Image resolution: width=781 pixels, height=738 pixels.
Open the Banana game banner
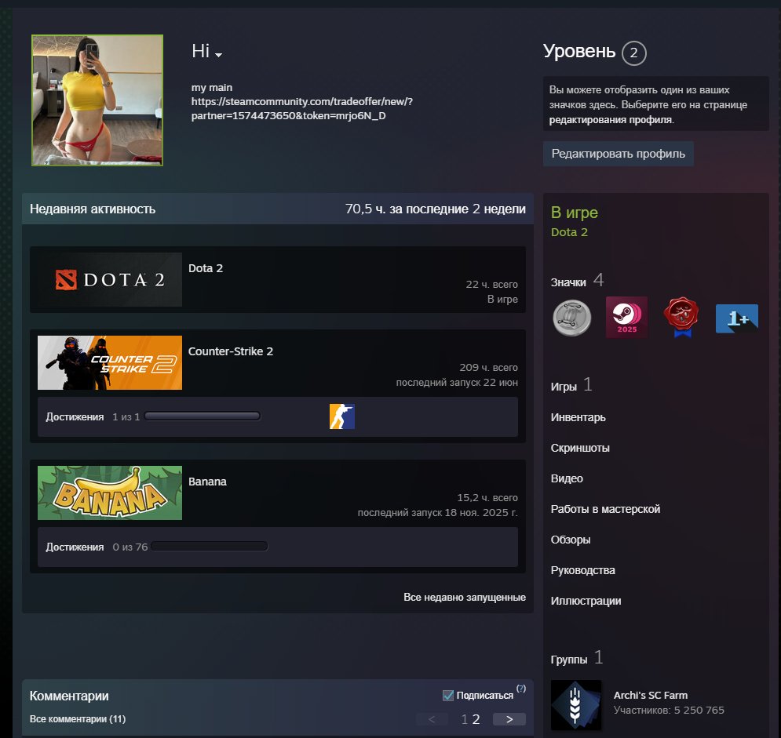pyautogui.click(x=110, y=493)
